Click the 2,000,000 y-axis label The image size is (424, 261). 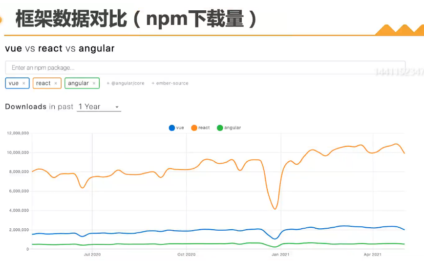(x=19, y=230)
